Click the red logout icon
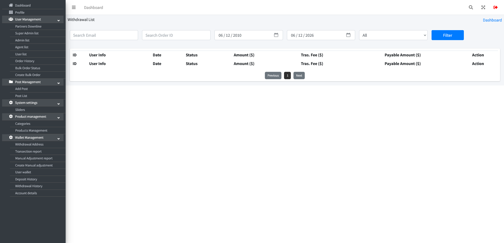504x243 pixels. (496, 7)
